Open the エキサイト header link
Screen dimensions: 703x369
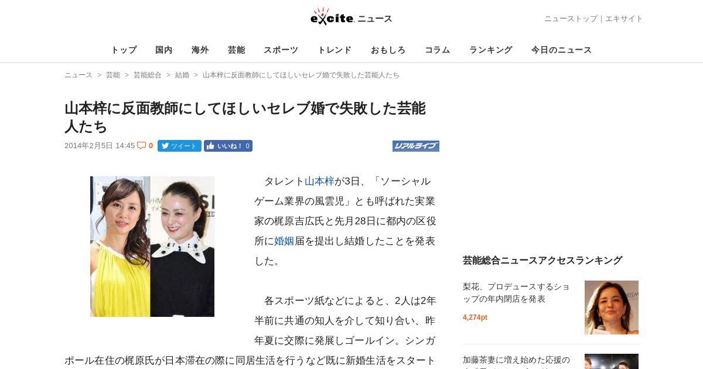pyautogui.click(x=624, y=19)
